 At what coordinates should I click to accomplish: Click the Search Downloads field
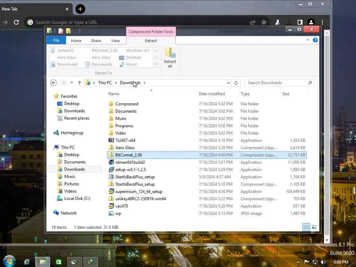(x=280, y=83)
